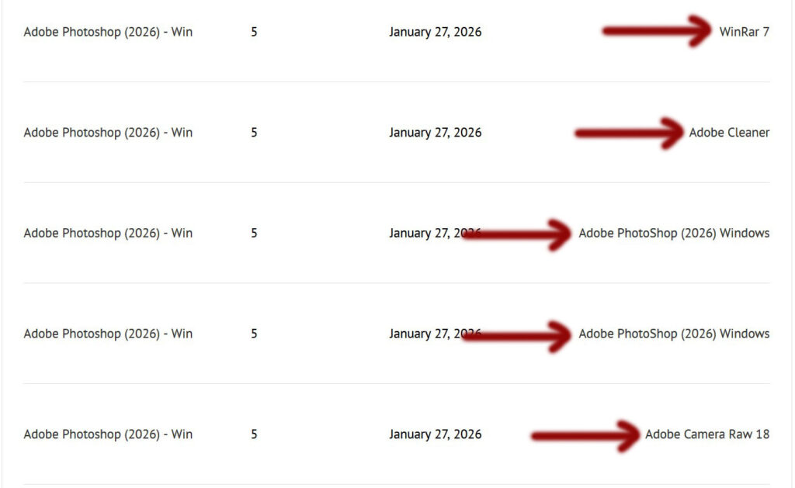Click the red arrow beside Adobe Camera Raw 18

[x=585, y=435]
